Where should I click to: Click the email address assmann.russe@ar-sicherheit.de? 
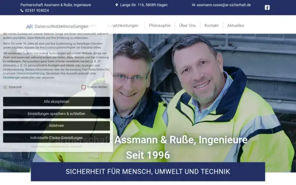click(223, 5)
